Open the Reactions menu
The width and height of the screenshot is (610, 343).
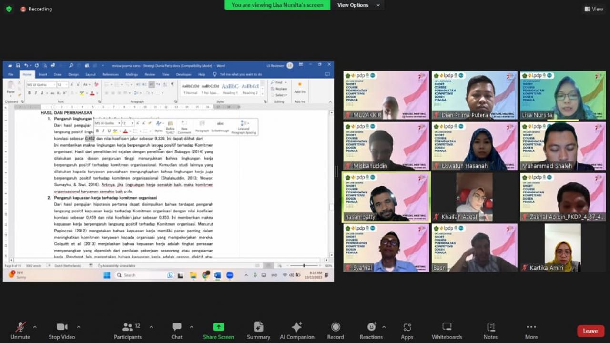pyautogui.click(x=371, y=331)
